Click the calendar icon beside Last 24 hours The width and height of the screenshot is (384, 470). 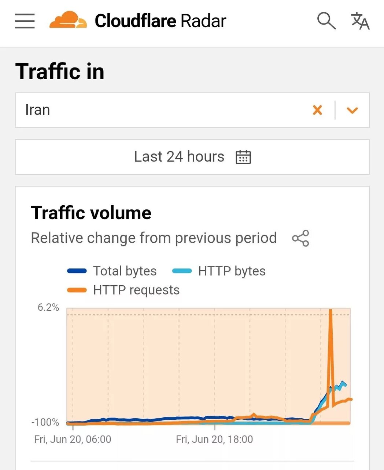pos(243,157)
